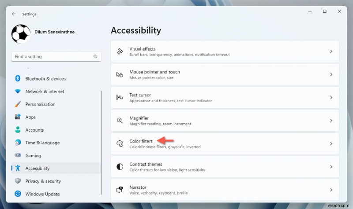This screenshot has width=353, height=209.
Task: Open Magnifier settings
Action: point(225,121)
